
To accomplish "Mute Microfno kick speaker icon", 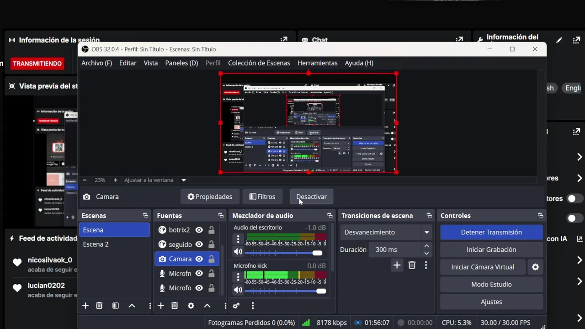I will pyautogui.click(x=238, y=290).
